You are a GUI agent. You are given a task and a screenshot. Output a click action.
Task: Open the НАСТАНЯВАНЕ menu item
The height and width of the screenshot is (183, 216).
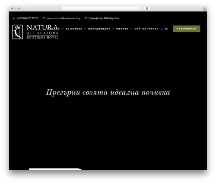99,29
